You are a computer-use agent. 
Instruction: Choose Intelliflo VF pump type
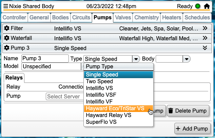pyautogui.click(x=118, y=101)
